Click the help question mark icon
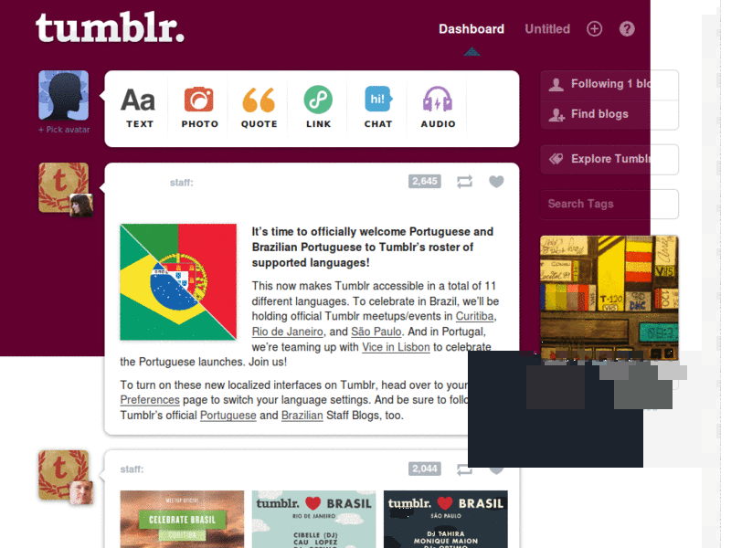Image resolution: width=731 pixels, height=548 pixels. [x=627, y=29]
